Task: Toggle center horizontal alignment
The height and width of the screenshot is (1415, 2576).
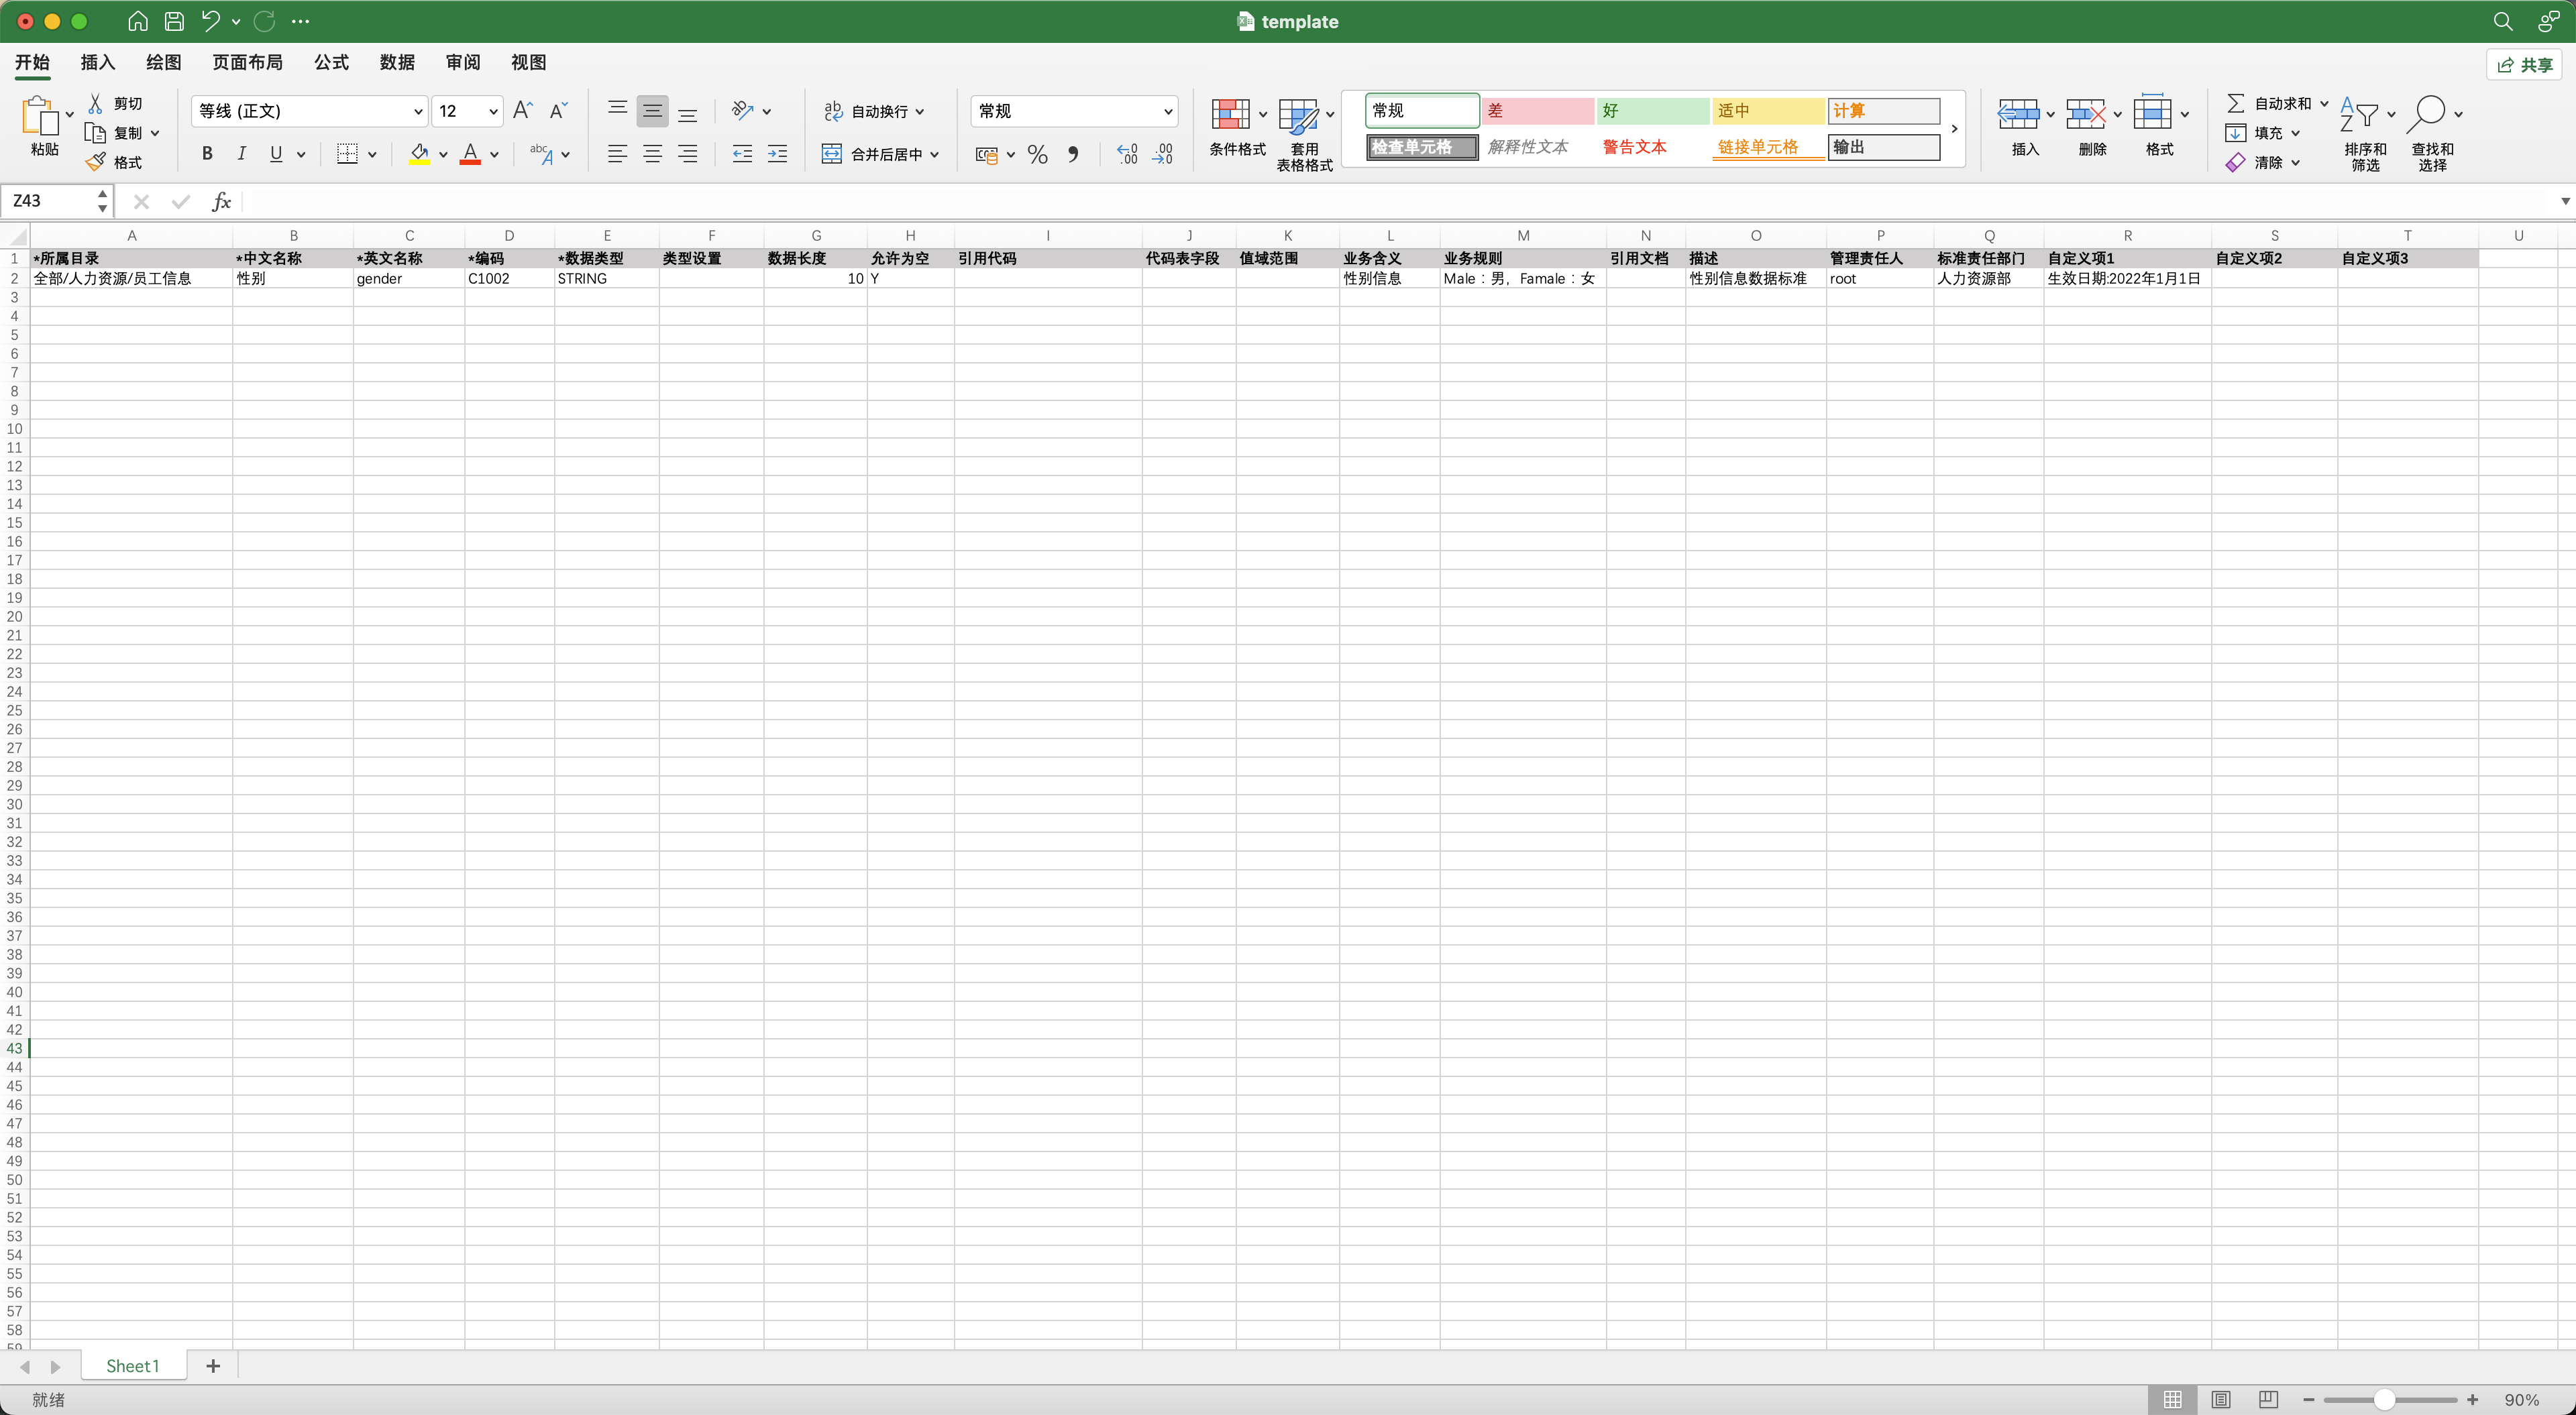Action: point(652,154)
